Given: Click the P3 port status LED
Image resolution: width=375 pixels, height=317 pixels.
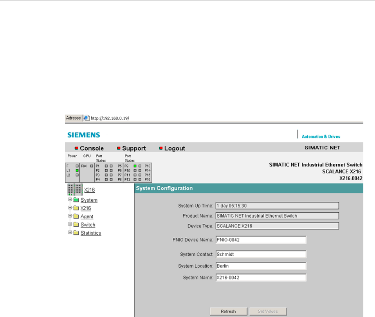Looking at the screenshot, I should coord(106,175).
